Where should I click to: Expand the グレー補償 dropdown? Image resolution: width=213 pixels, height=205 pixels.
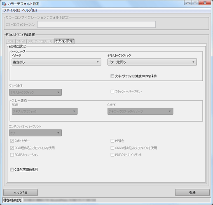tap(35, 92)
